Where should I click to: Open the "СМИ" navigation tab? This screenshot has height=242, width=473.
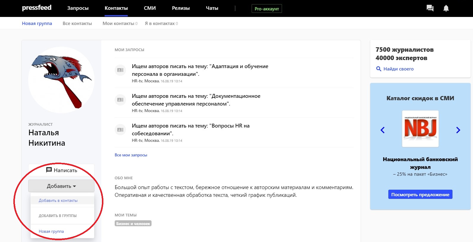point(150,8)
